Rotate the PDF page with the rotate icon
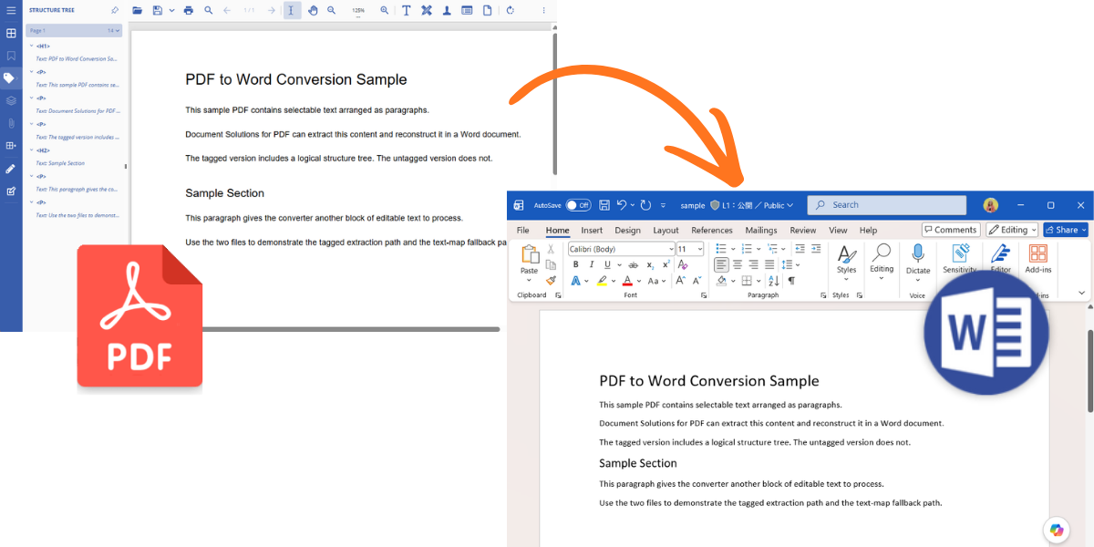This screenshot has height=547, width=1094. (510, 10)
